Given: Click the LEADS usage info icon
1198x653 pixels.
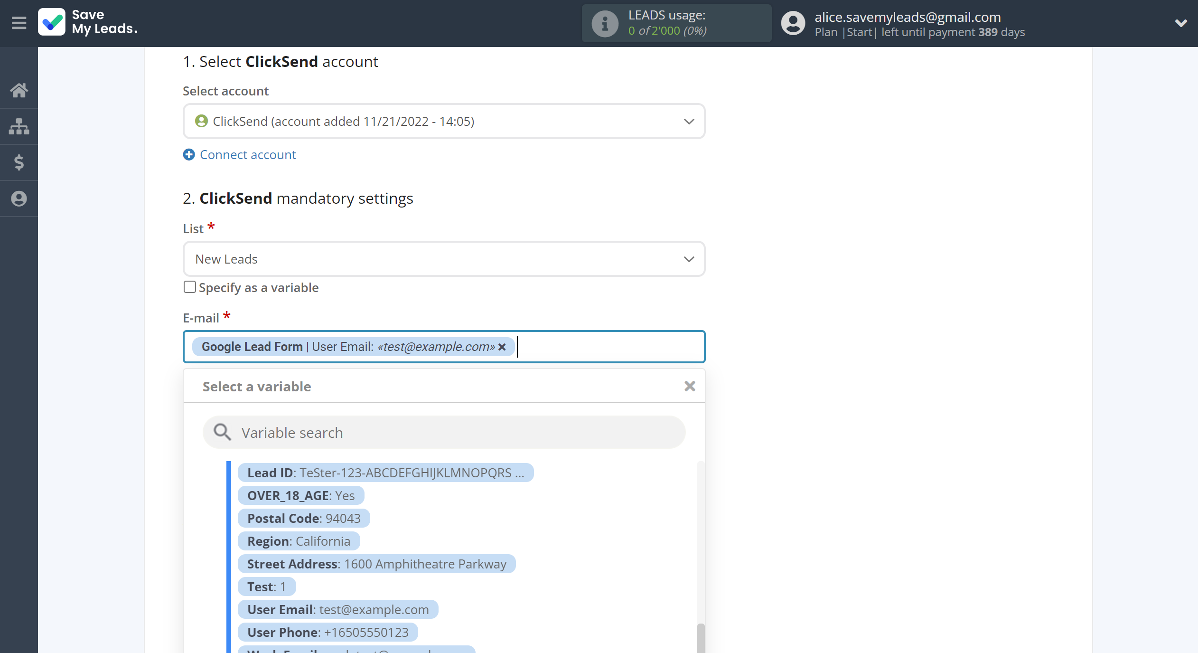Looking at the screenshot, I should (x=605, y=23).
